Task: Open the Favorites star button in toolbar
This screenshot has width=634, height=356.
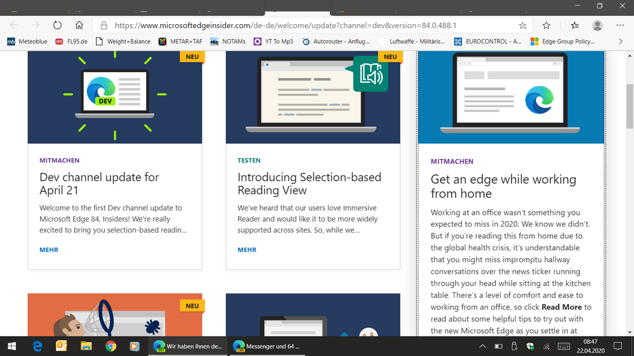Action: 546,25
